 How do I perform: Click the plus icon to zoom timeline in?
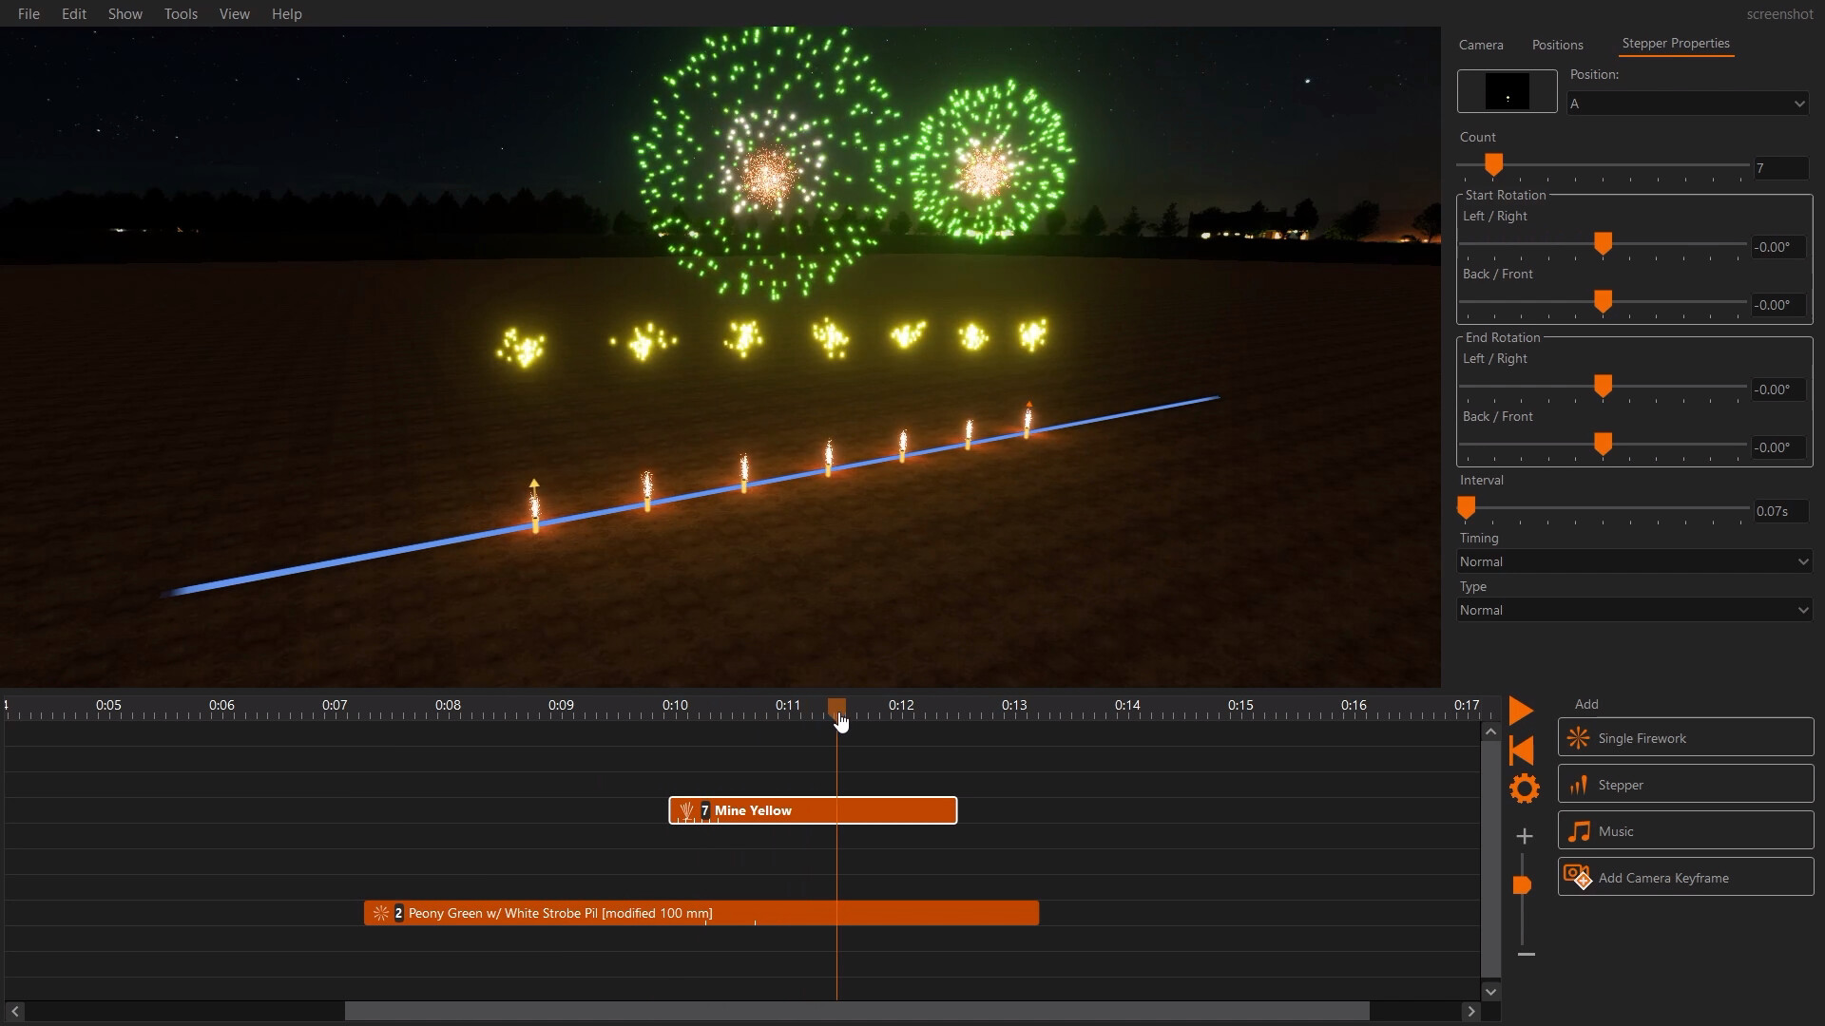click(x=1525, y=836)
